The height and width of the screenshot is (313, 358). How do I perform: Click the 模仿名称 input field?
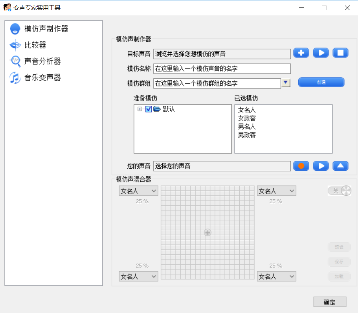(x=222, y=68)
